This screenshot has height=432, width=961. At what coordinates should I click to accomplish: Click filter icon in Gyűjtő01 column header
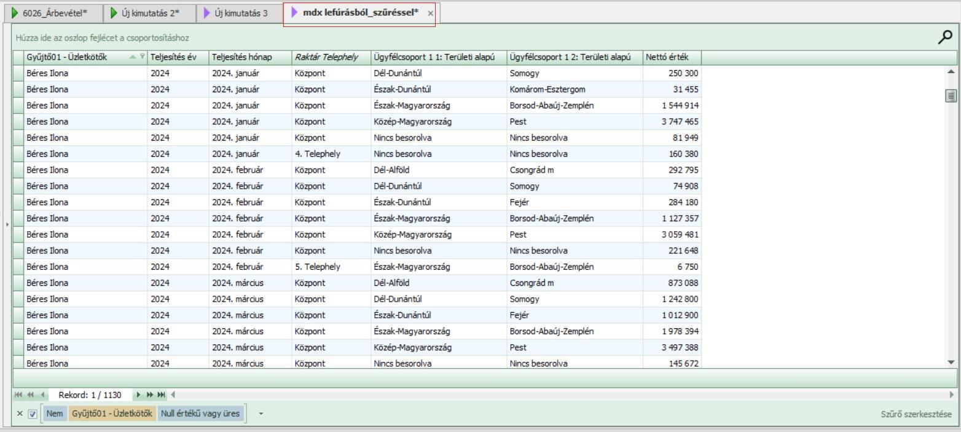143,57
